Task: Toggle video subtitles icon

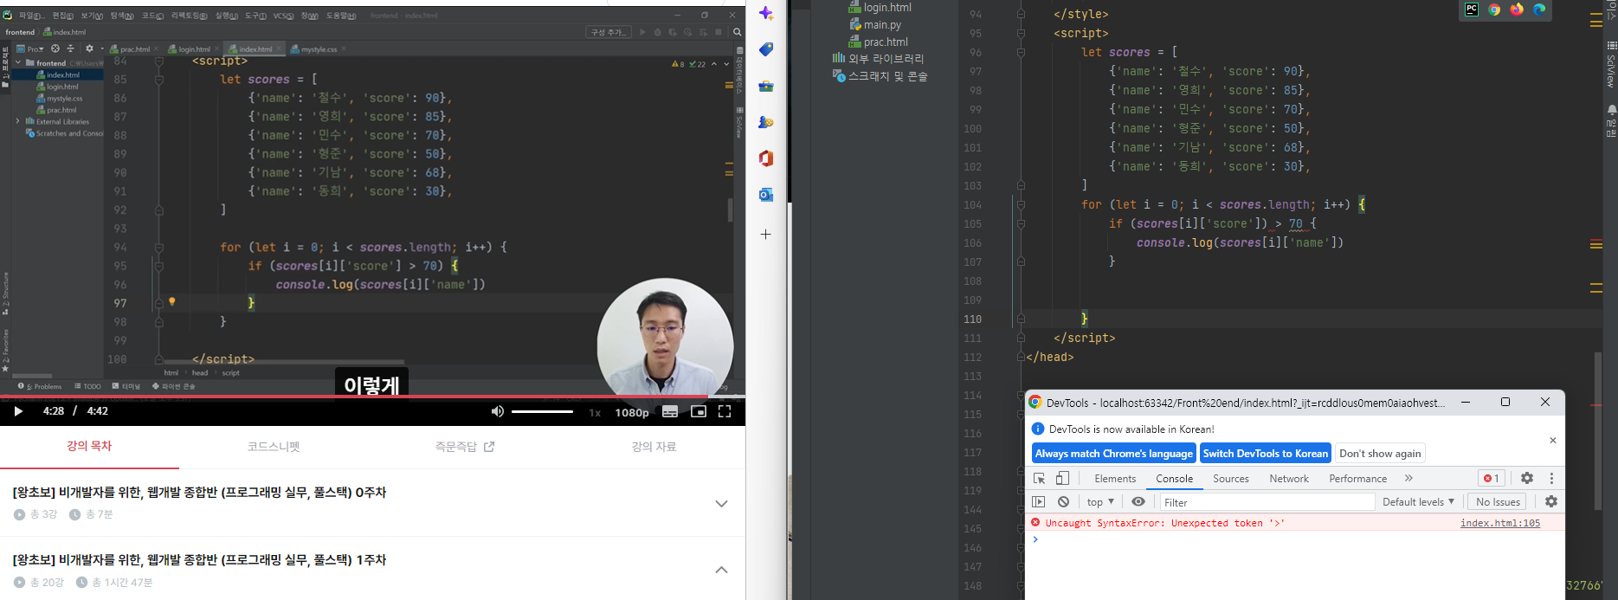Action: pyautogui.click(x=670, y=411)
